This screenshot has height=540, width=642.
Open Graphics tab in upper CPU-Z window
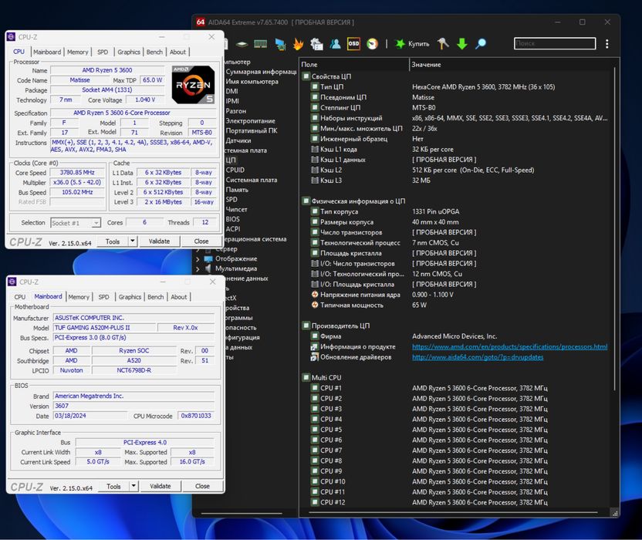point(129,52)
